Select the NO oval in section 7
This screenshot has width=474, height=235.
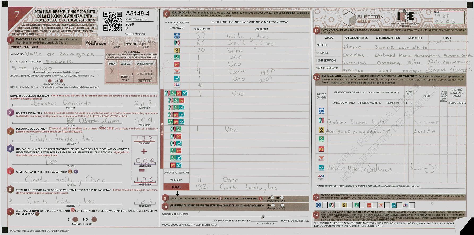94,219
